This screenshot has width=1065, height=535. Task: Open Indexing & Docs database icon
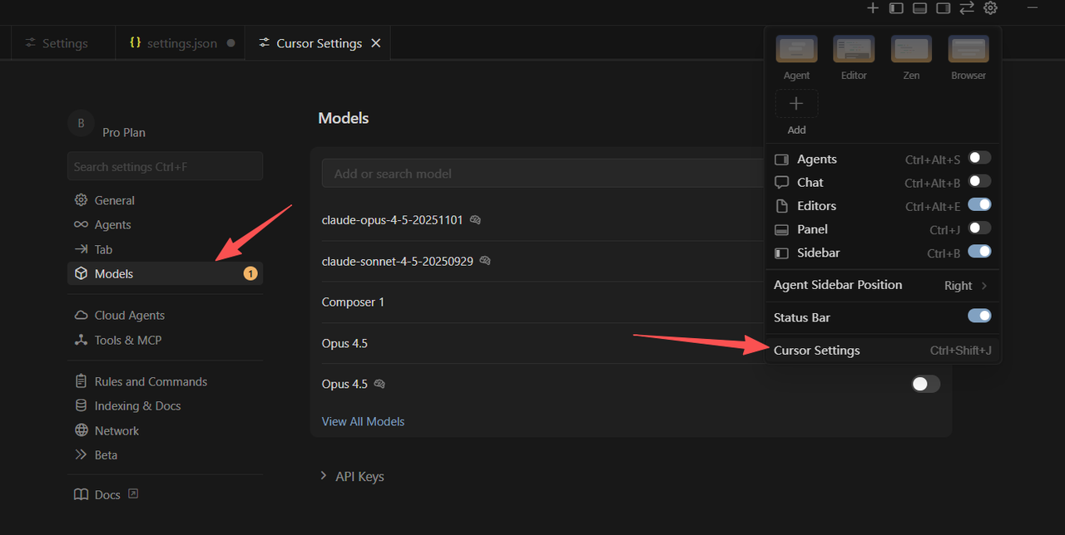coord(81,405)
